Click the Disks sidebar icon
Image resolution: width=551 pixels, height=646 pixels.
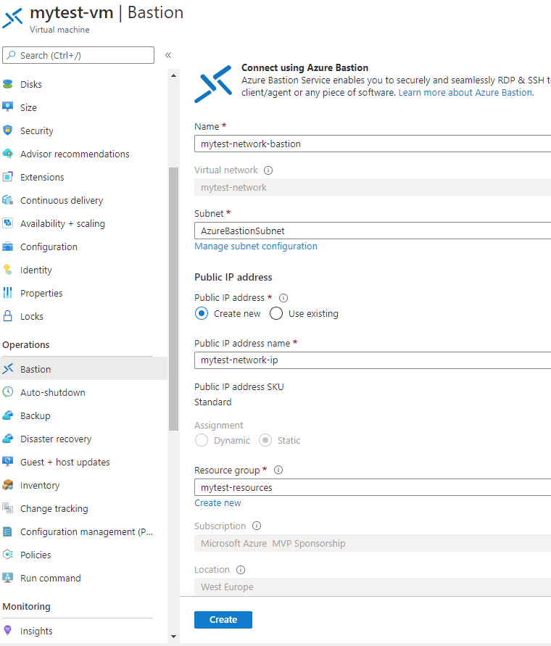pos(7,84)
